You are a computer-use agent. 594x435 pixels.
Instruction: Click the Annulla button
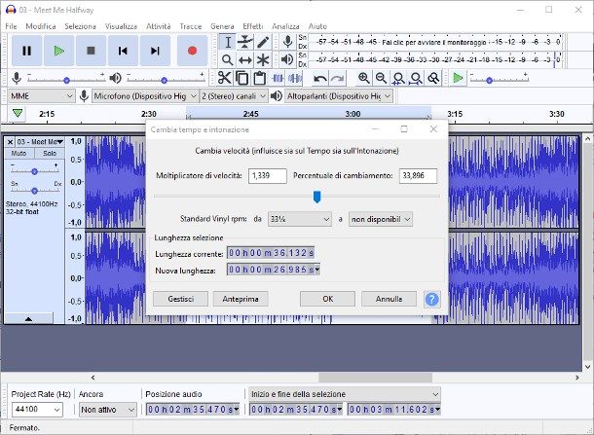[390, 299]
